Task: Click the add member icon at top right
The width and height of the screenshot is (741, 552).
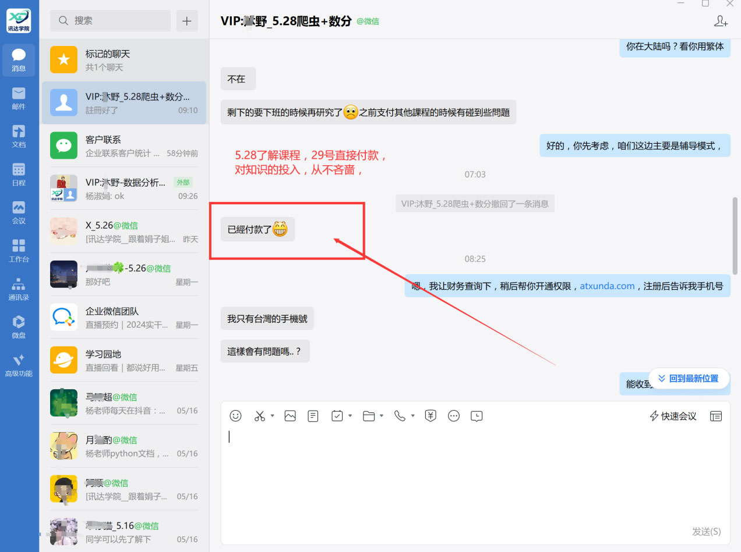Action: 721,21
